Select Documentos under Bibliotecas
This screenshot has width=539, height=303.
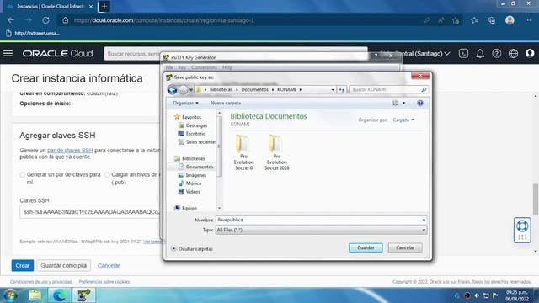coord(200,167)
